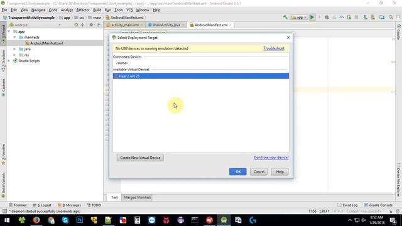Open the Favorites side panel
Image resolution: width=402 pixels, height=226 pixels.
[3, 154]
